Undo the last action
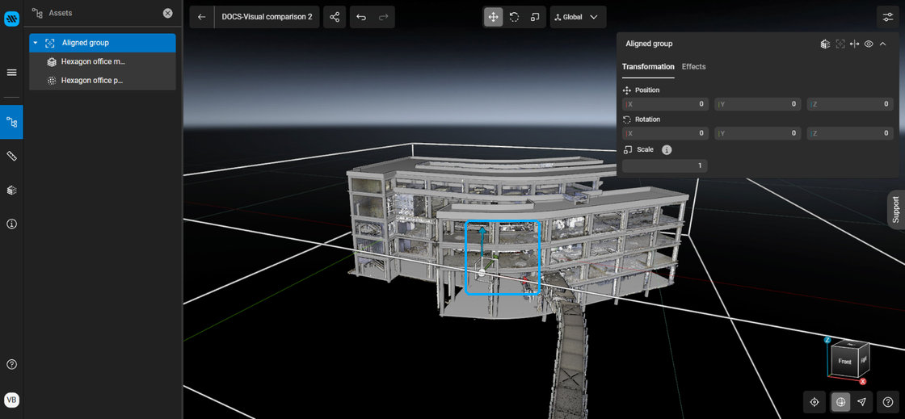905x419 pixels. [361, 17]
